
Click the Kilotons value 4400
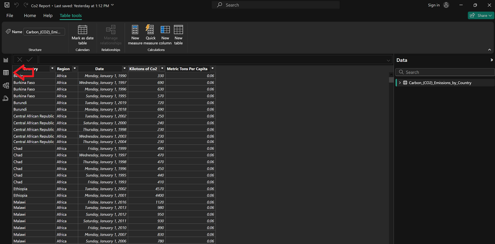(159, 195)
